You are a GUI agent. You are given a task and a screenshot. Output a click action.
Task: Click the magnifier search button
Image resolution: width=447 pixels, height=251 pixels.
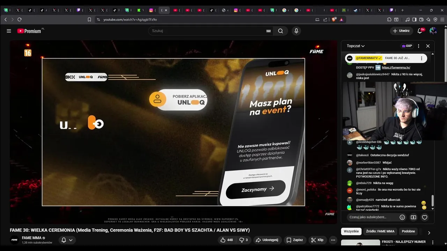(280, 31)
